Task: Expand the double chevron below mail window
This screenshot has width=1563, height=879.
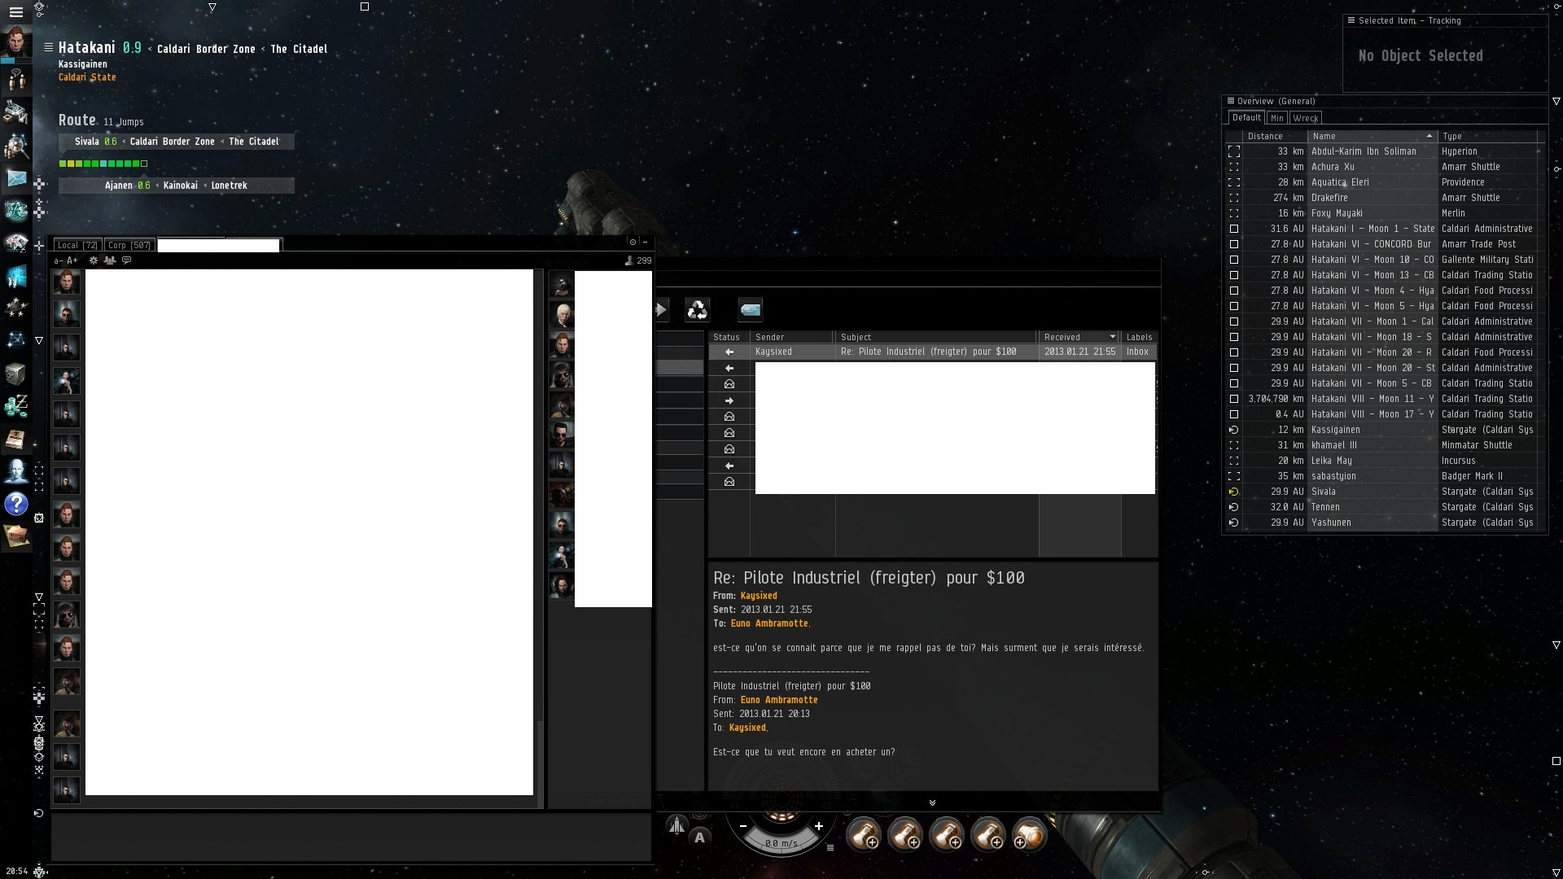Action: 932,802
